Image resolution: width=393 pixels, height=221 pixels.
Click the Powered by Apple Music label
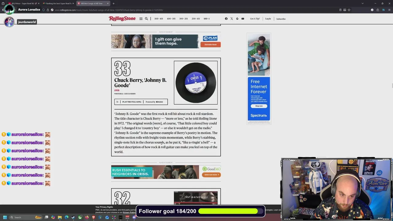(154, 102)
